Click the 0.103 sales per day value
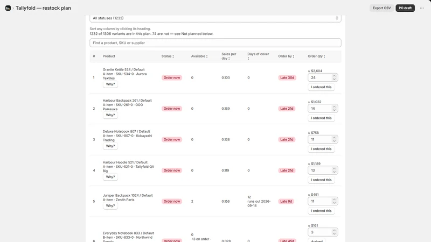431x242 pixels. tap(226, 78)
